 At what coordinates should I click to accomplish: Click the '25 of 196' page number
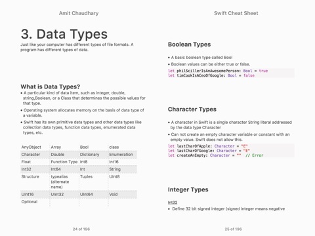pos(233,229)
